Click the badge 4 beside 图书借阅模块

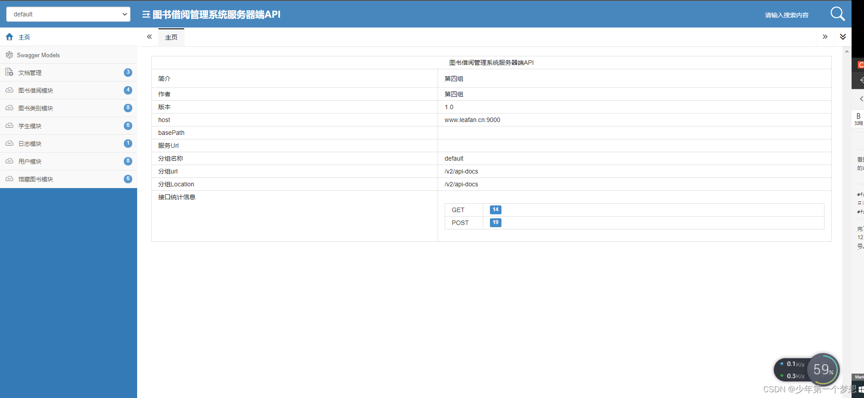[x=128, y=90]
